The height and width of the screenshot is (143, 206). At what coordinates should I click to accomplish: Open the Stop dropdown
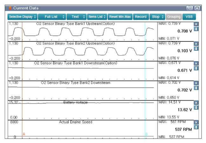pos(157,17)
